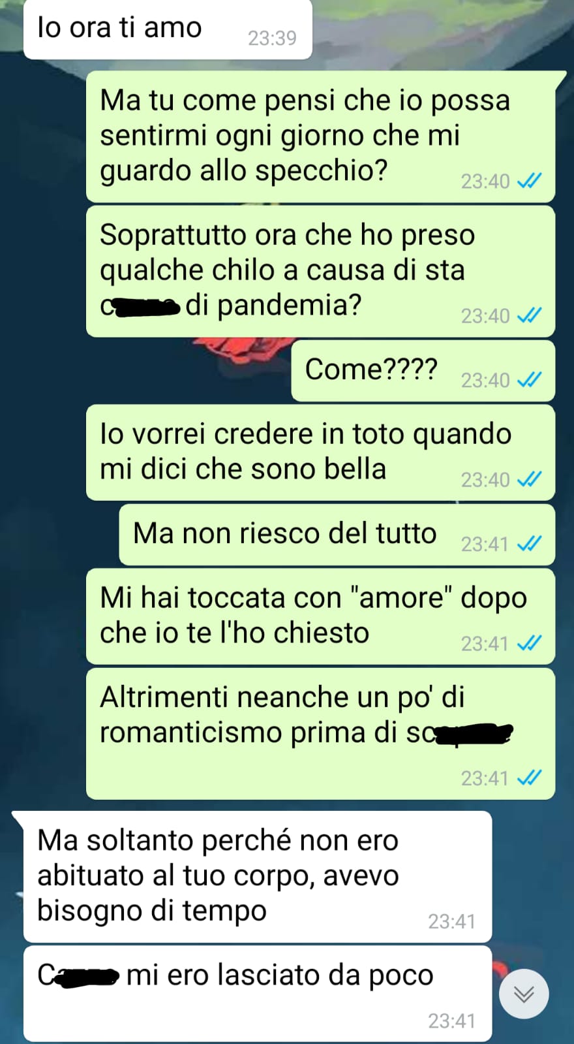The height and width of the screenshot is (1044, 574).
Task: Click the read ticks on 'romanticismo prima' message
Action: (x=529, y=778)
